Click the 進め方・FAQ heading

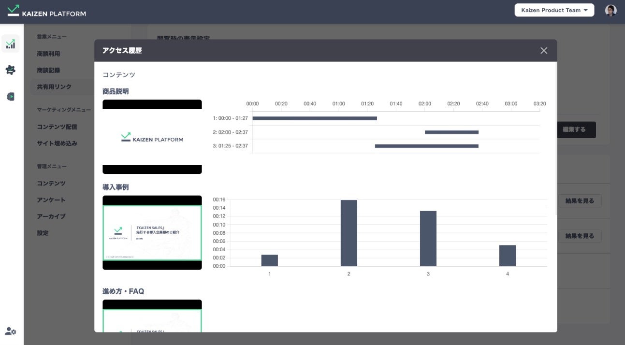point(123,291)
